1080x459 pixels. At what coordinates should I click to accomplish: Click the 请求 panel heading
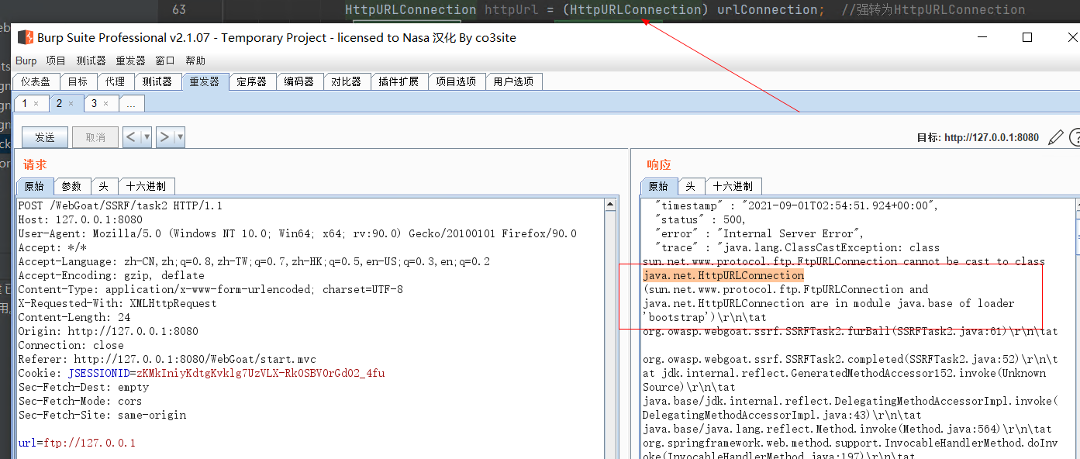(x=35, y=164)
